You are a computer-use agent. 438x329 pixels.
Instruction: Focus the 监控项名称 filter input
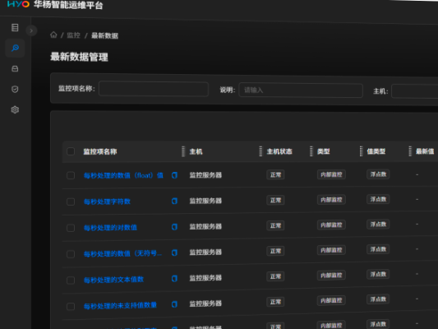(x=154, y=89)
